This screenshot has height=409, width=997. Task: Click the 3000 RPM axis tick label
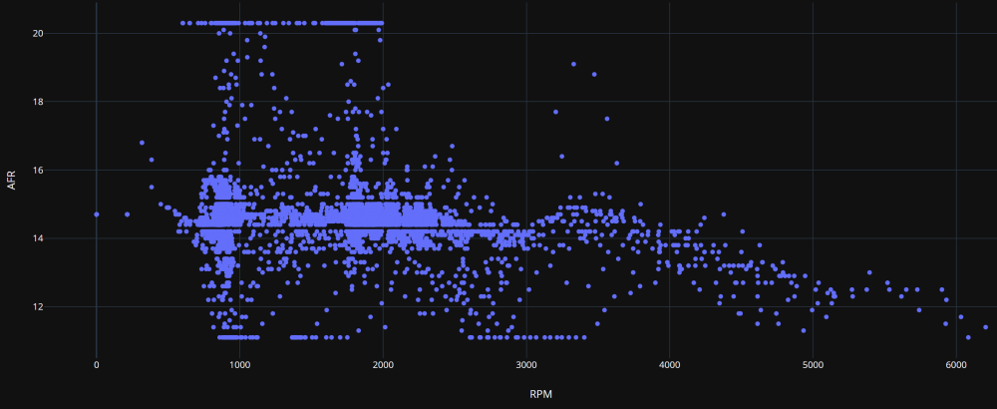point(526,364)
